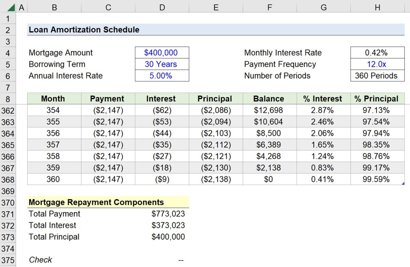
Task: Select column header H
Action: click(x=377, y=7)
